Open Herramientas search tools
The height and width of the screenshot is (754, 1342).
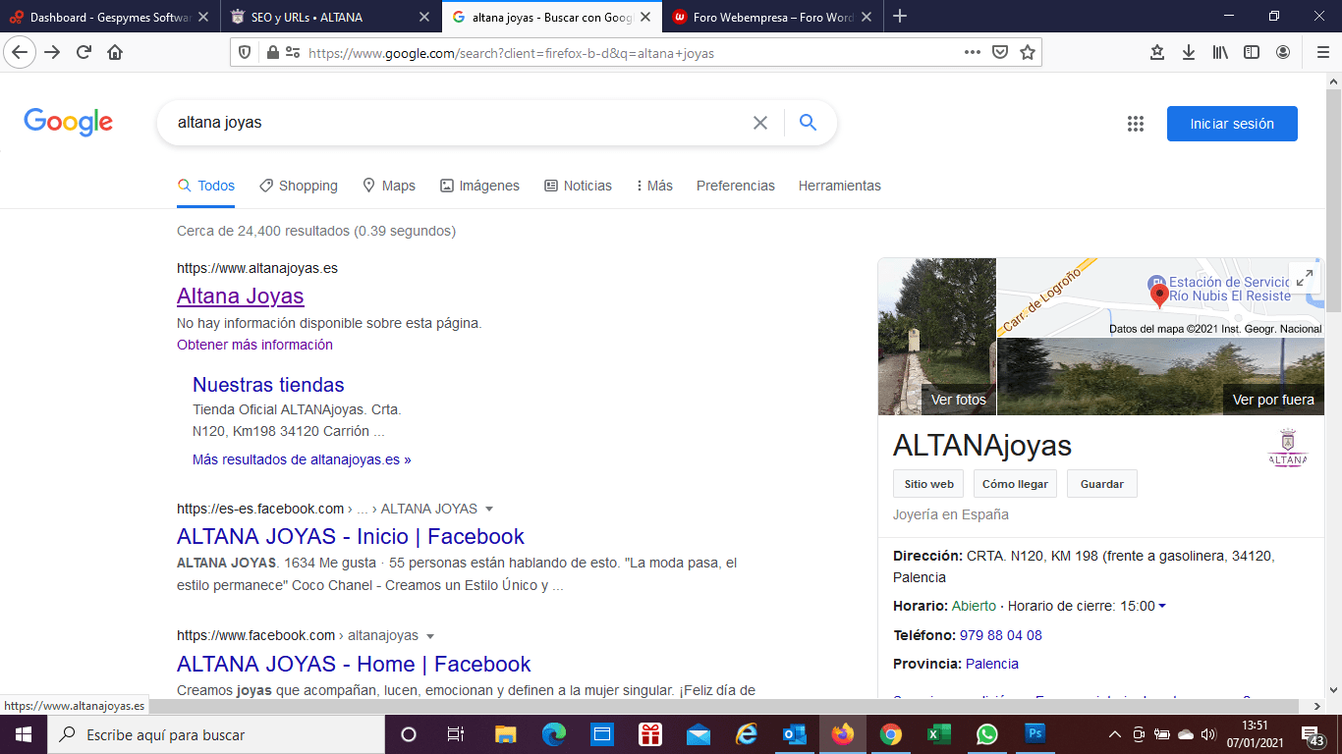coord(840,186)
